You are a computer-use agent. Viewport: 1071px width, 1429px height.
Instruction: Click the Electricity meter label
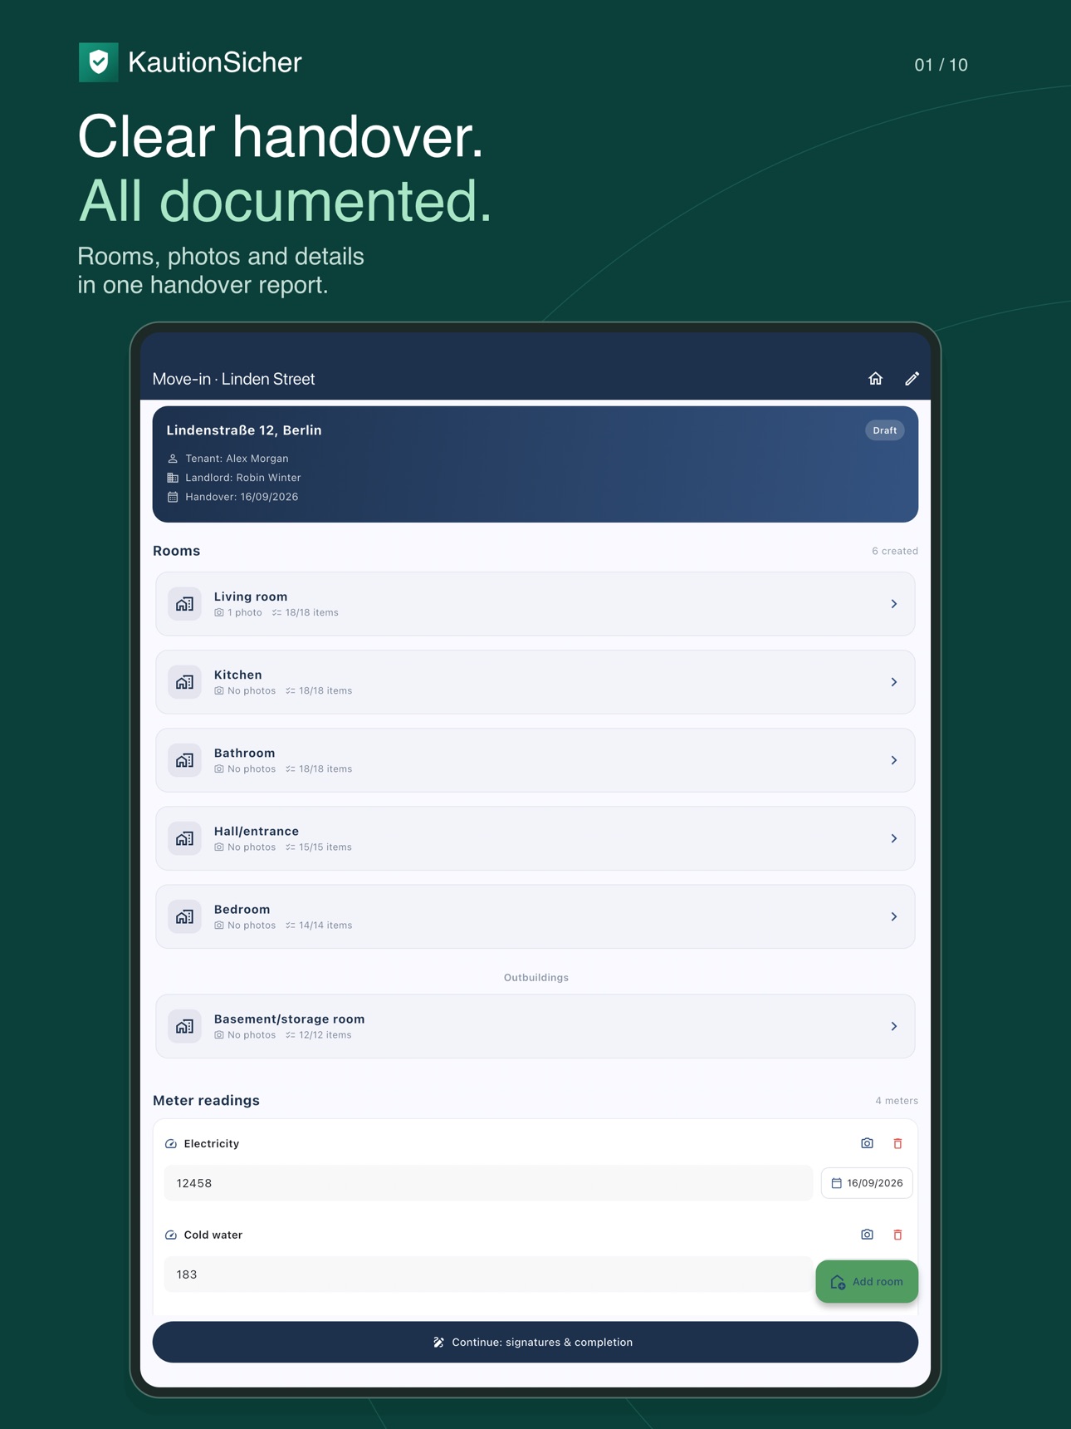click(212, 1144)
